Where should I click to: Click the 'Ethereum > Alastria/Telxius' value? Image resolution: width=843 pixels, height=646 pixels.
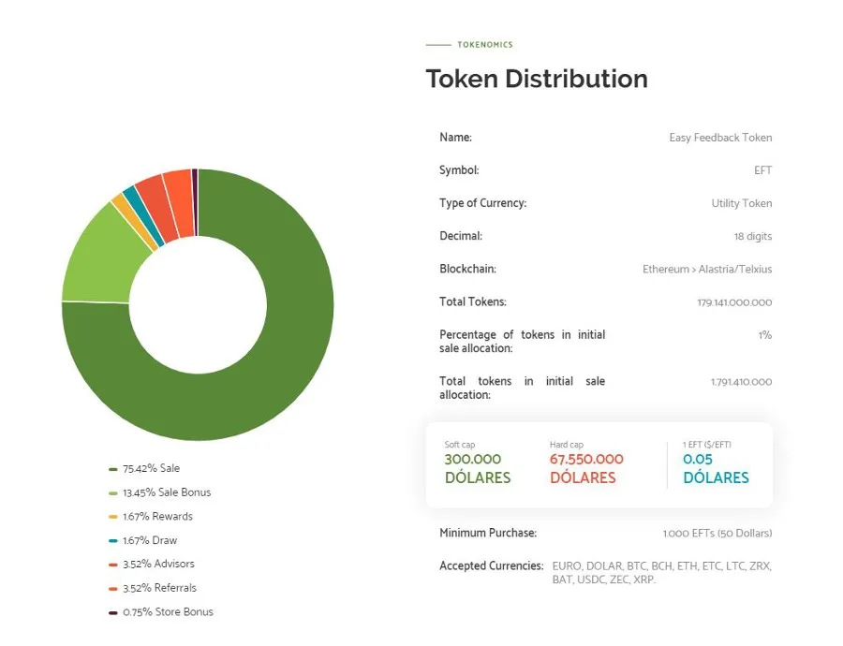coord(707,270)
